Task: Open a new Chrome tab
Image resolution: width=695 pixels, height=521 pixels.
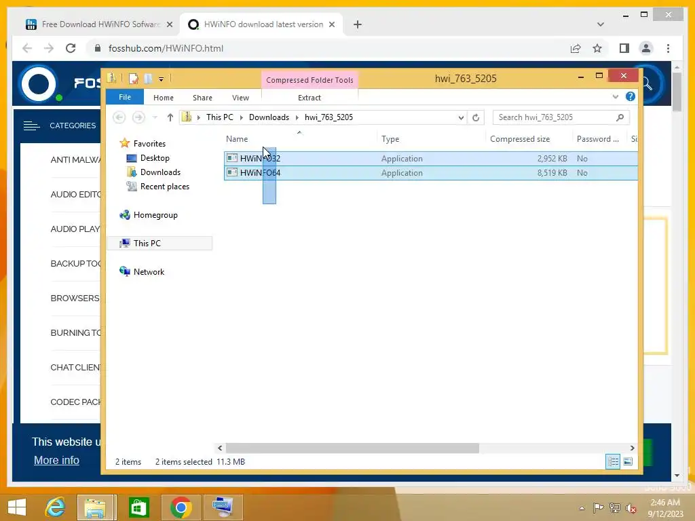Action: [x=358, y=24]
